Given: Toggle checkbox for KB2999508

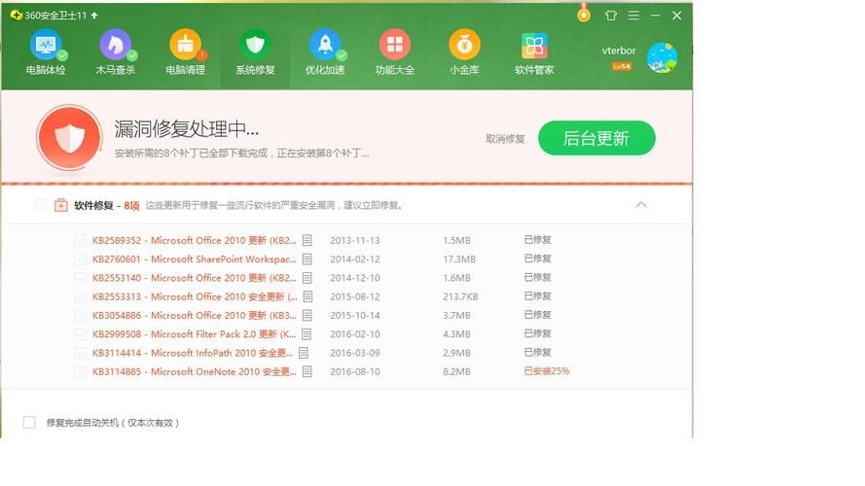Looking at the screenshot, I should pyautogui.click(x=80, y=334).
